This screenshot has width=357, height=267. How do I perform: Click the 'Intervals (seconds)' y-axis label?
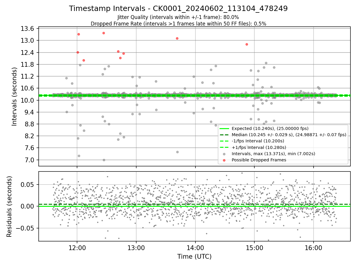tap(15, 96)
